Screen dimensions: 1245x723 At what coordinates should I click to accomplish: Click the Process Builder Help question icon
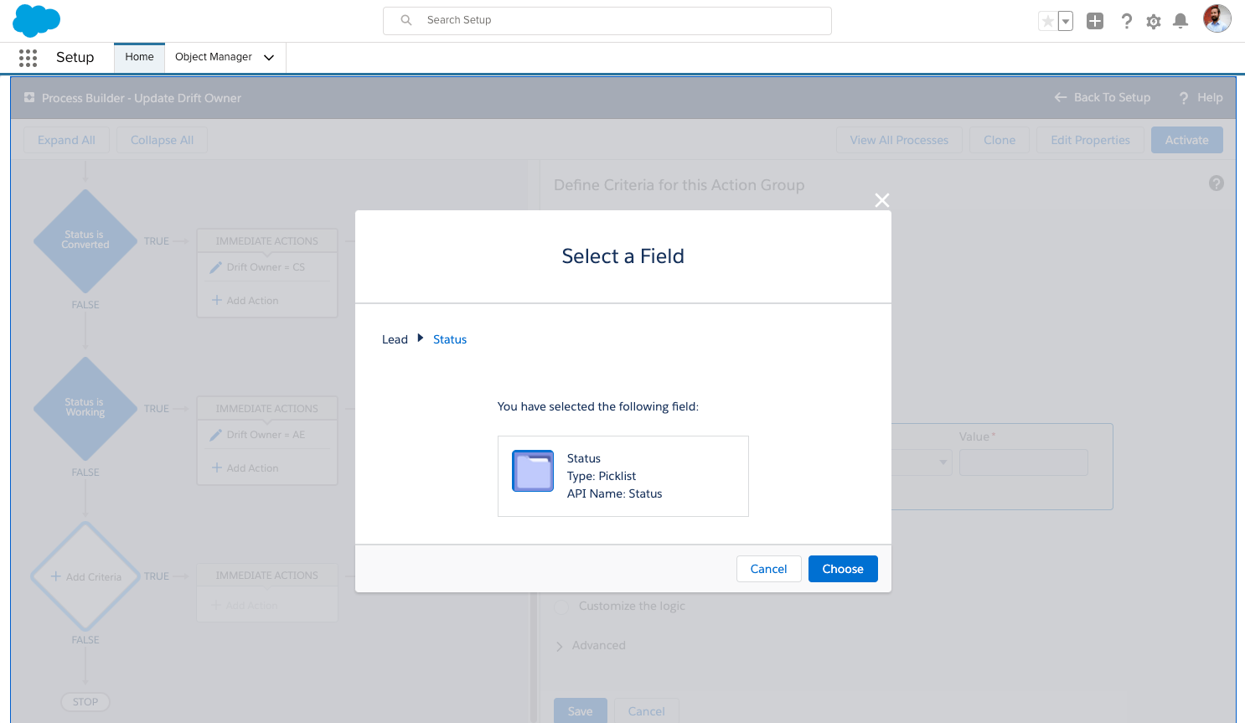(1184, 98)
